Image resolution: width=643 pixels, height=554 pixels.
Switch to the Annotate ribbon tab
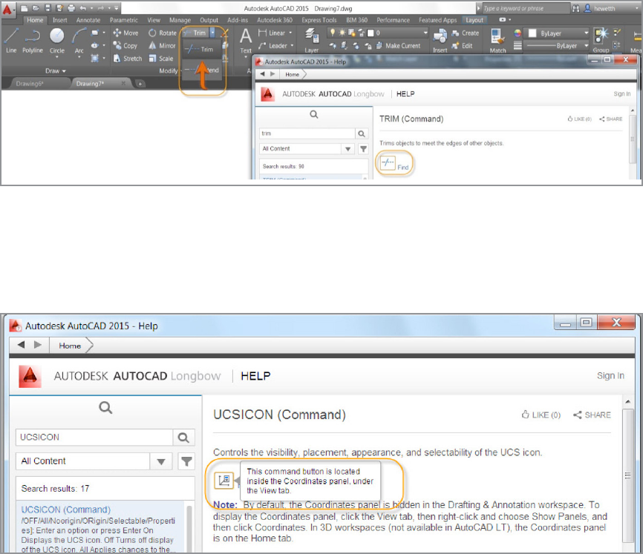coord(88,20)
